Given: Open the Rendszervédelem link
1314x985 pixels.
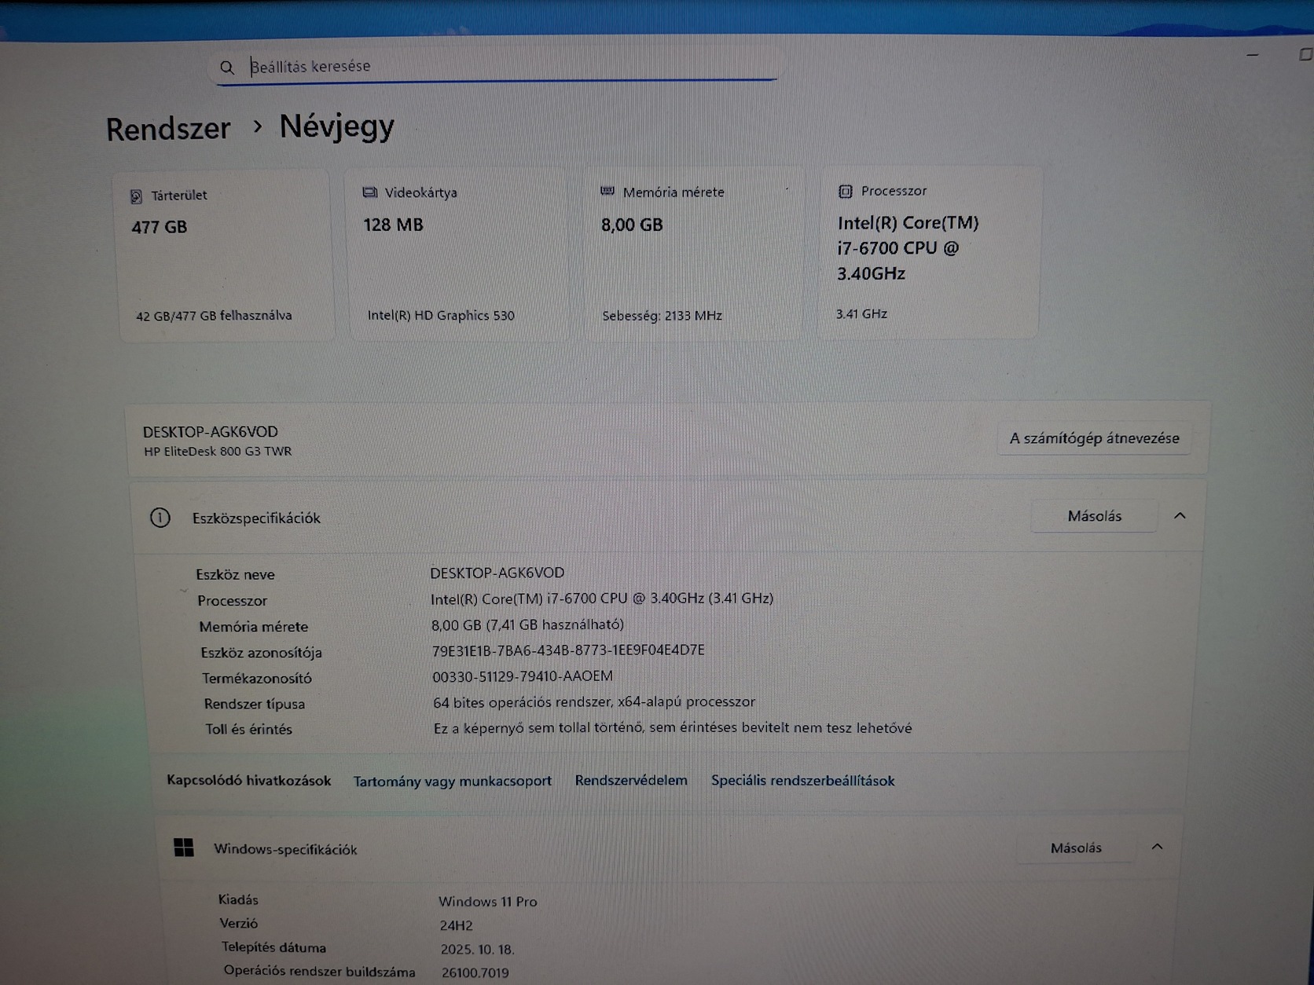Looking at the screenshot, I should 631,780.
